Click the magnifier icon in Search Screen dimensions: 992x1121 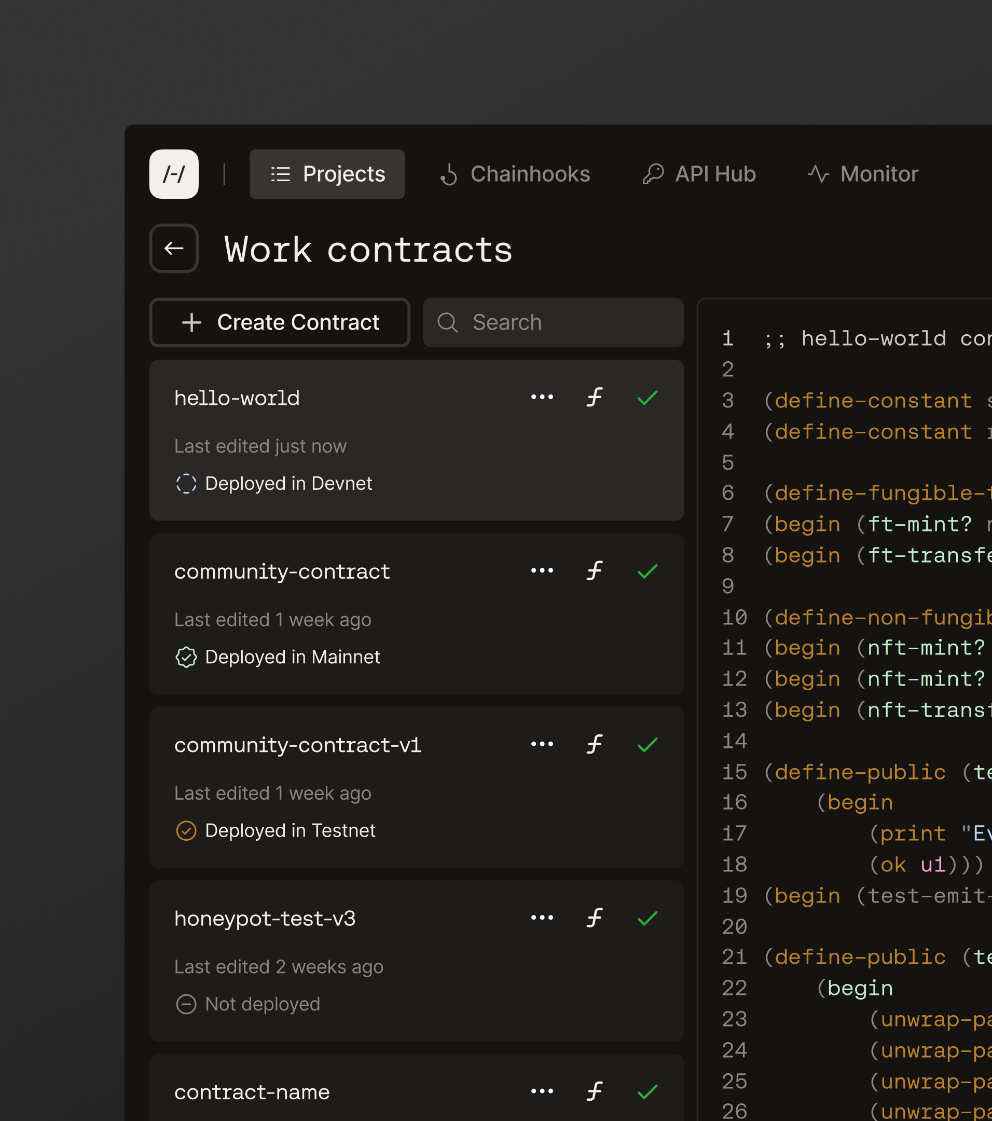[x=447, y=322]
